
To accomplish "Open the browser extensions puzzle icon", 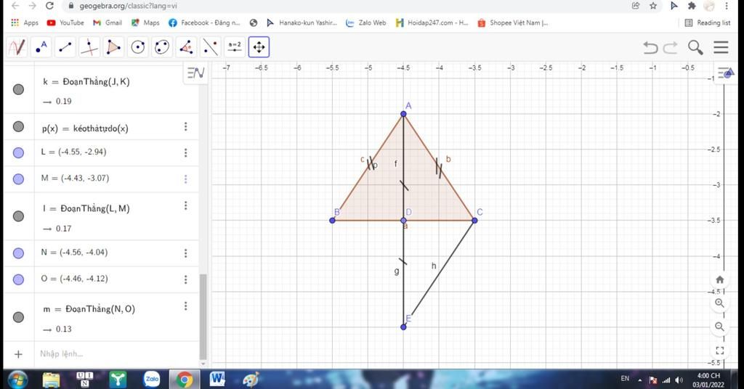I will (x=692, y=6).
